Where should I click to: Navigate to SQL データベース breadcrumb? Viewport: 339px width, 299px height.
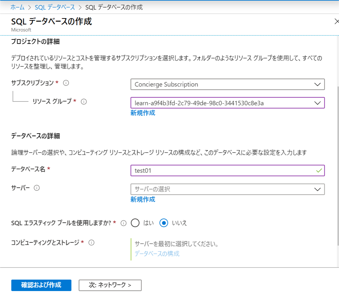(55, 7)
